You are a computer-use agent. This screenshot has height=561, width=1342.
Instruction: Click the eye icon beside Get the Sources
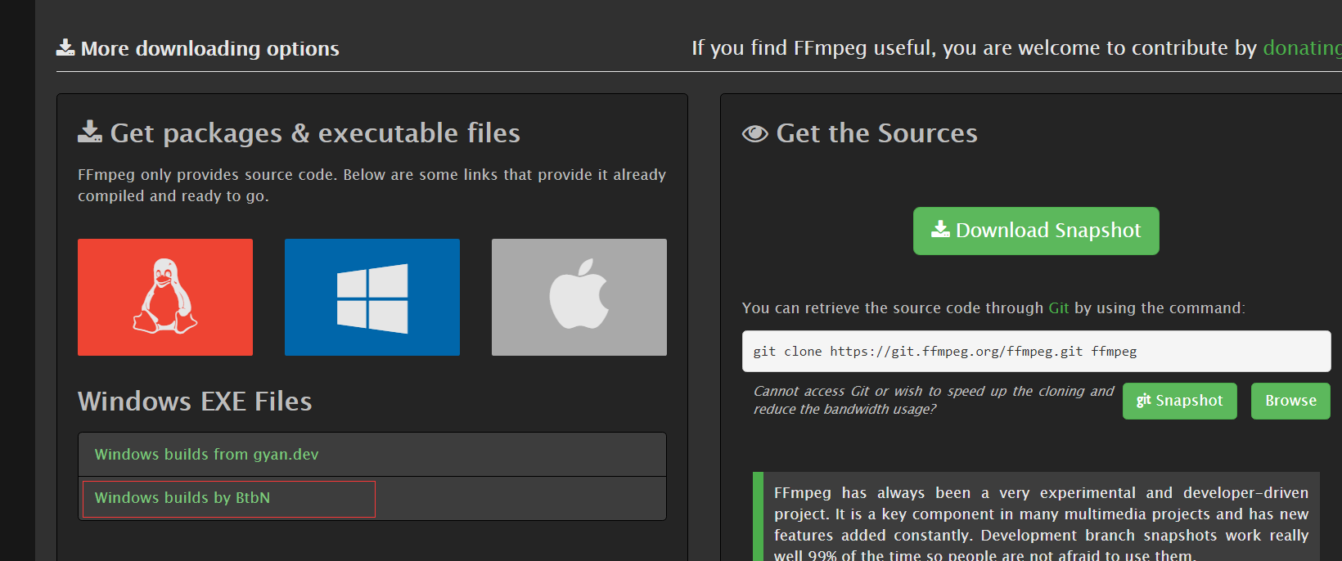pos(754,133)
